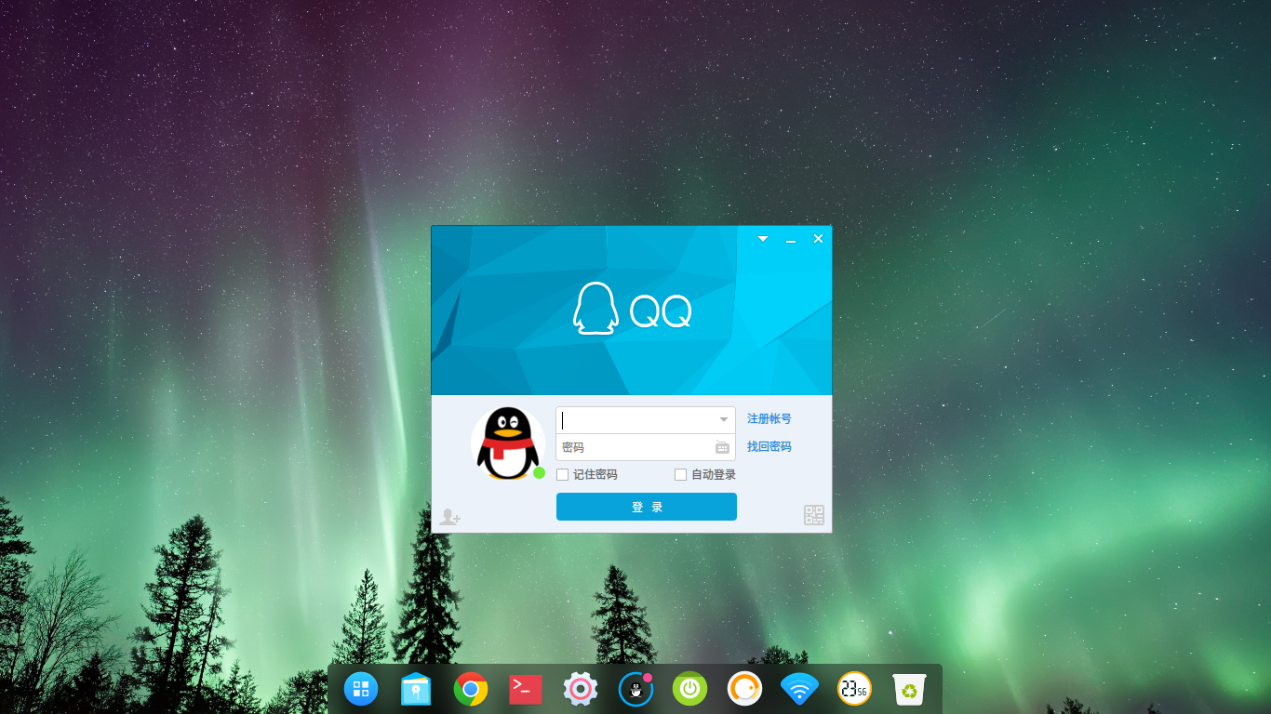Open the account selection dropdown
This screenshot has width=1271, height=714.
point(723,419)
